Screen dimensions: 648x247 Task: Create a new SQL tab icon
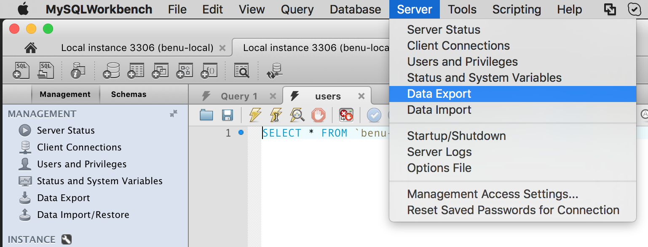click(21, 70)
